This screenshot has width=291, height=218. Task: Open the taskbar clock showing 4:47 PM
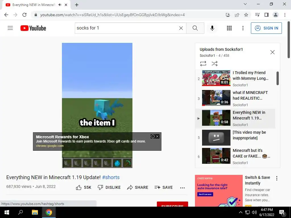click(267, 212)
